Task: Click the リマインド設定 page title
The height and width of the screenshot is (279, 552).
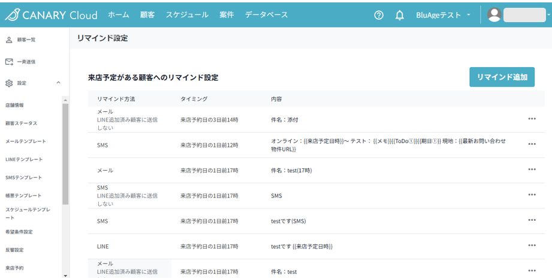Action: click(x=102, y=38)
